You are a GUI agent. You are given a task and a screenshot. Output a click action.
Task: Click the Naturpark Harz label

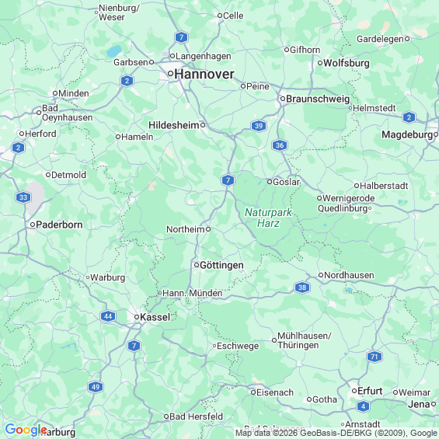269,218
